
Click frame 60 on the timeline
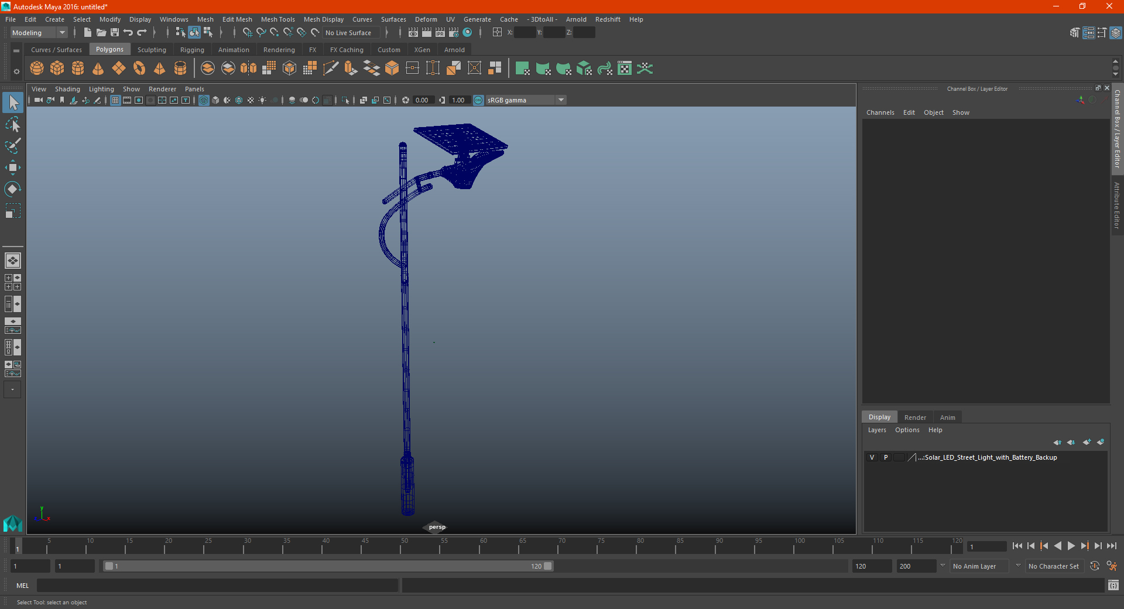click(484, 546)
